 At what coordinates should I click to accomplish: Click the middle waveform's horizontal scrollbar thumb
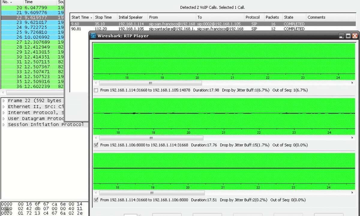click(151, 138)
